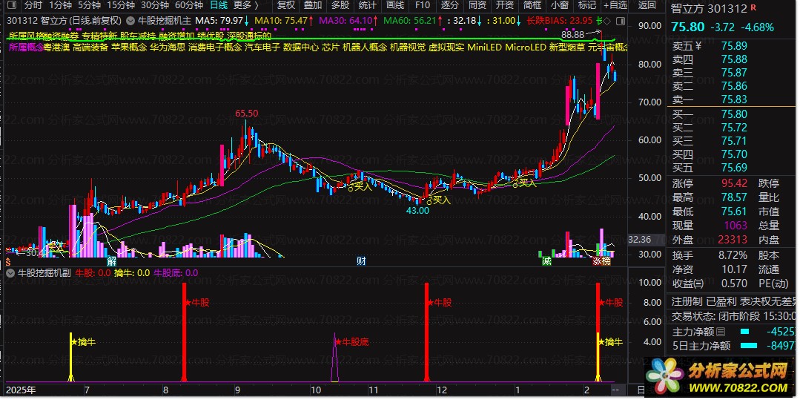Expand the 牛股挖掘机副 indicator dropdown arrow

(x=10, y=273)
